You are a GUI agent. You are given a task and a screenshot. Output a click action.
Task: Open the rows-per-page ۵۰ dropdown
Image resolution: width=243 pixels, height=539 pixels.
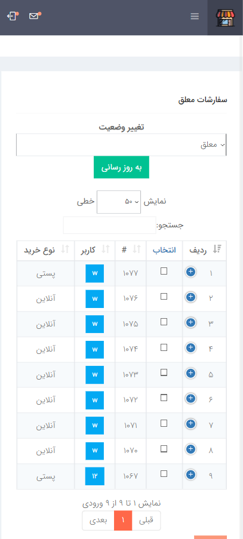119,202
